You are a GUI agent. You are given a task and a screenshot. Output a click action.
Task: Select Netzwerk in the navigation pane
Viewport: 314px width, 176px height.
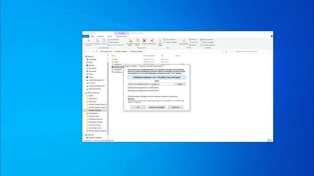[89, 135]
